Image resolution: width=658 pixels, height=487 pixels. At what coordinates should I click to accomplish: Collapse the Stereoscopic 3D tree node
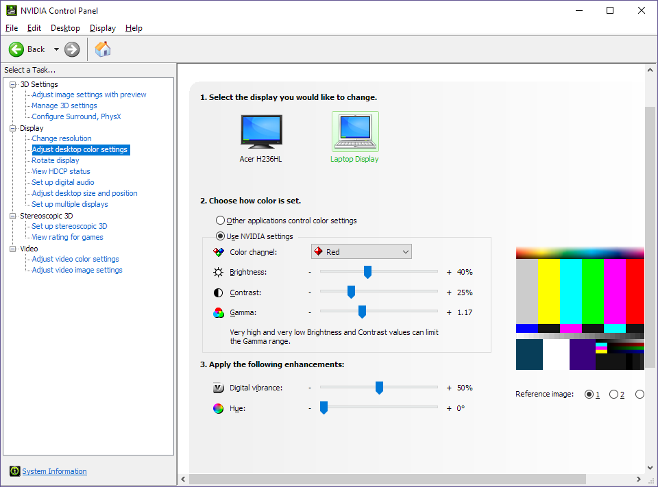[x=12, y=216]
